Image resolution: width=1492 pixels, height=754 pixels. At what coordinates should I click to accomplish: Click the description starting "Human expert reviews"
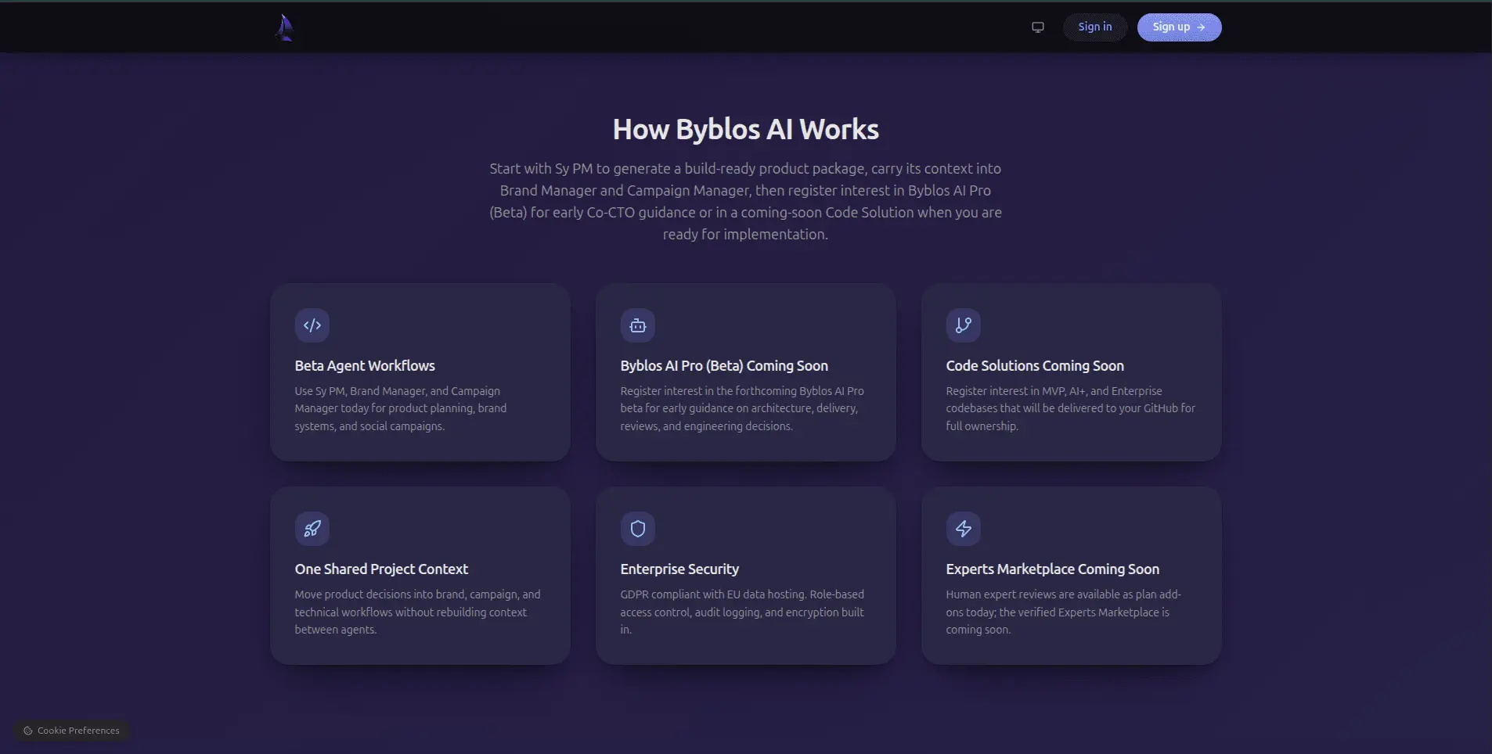click(x=1064, y=612)
